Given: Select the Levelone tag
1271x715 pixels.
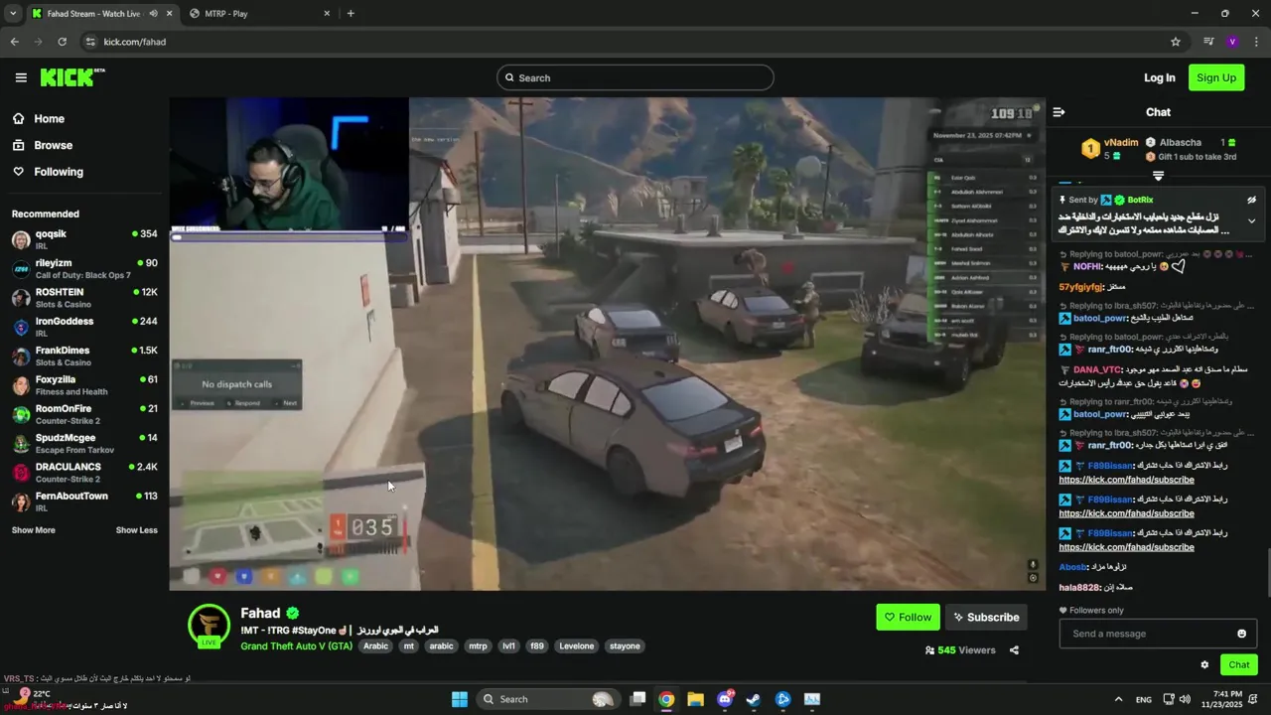Looking at the screenshot, I should [576, 645].
